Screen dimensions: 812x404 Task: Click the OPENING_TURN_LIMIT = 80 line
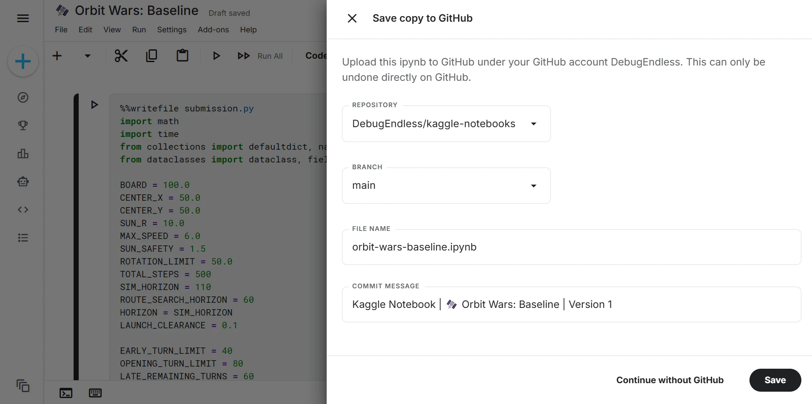(x=182, y=364)
